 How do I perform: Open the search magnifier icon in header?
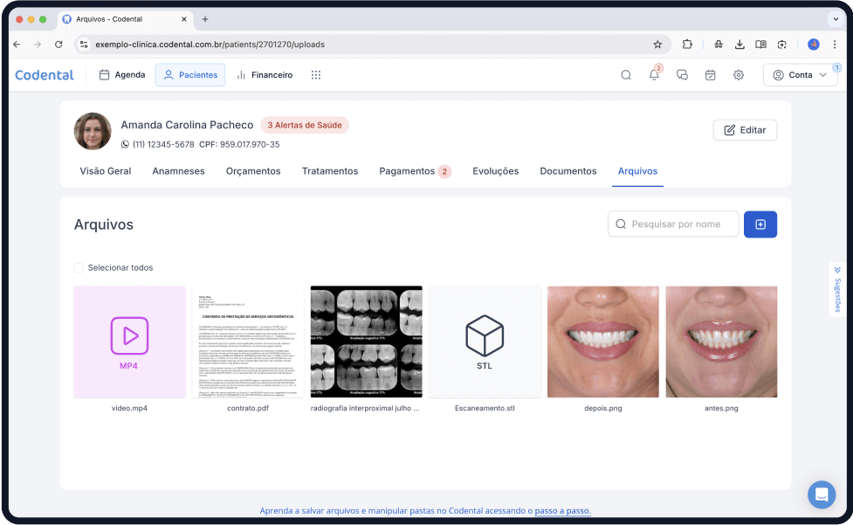tap(626, 75)
